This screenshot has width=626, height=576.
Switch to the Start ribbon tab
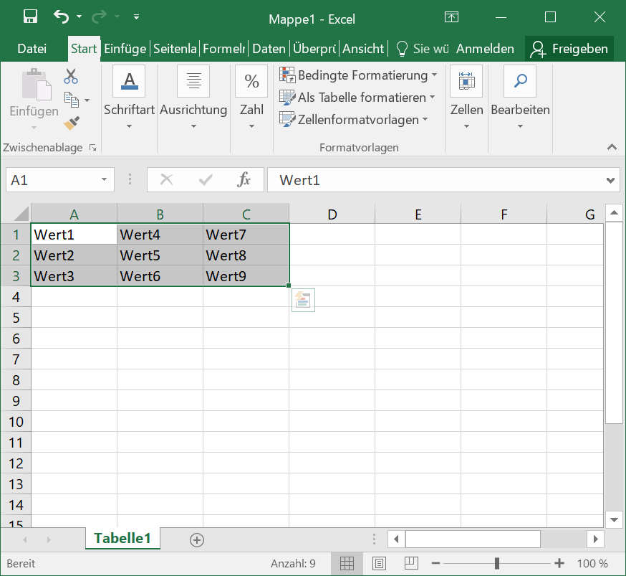(x=84, y=49)
